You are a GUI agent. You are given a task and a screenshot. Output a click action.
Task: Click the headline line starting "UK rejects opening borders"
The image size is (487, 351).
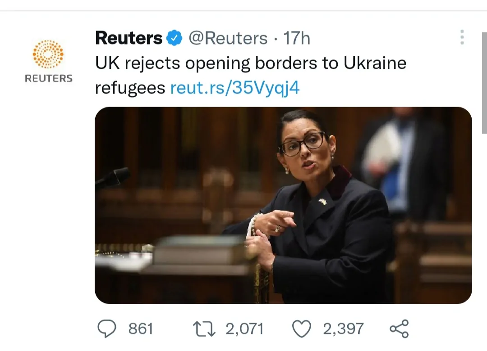(x=251, y=63)
